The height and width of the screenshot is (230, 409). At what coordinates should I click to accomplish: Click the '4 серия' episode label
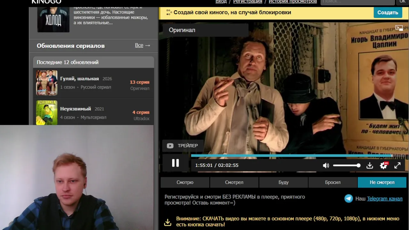(x=141, y=112)
